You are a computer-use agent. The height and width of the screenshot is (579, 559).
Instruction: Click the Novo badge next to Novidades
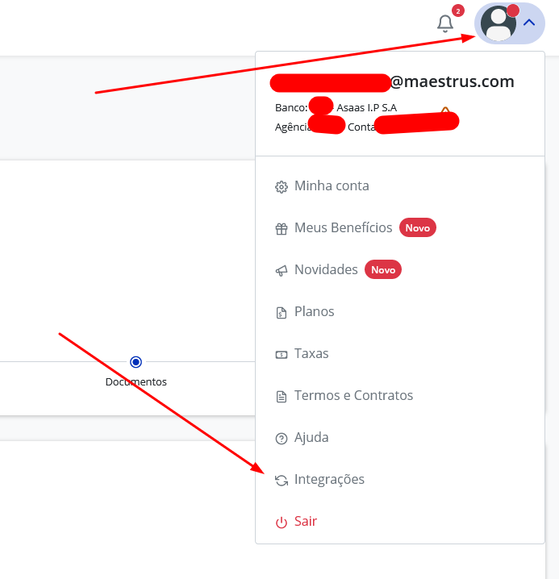click(383, 269)
